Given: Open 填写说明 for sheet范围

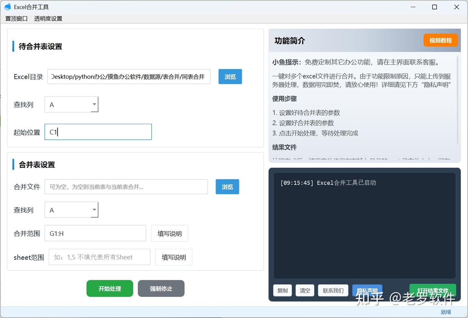Looking at the screenshot, I should tap(174, 257).
